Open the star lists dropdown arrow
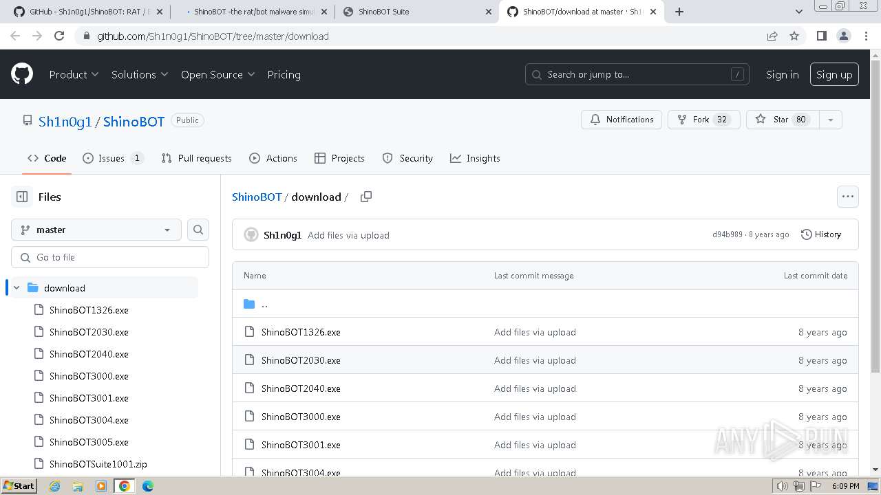Viewport: 881px width, 495px height. [830, 120]
